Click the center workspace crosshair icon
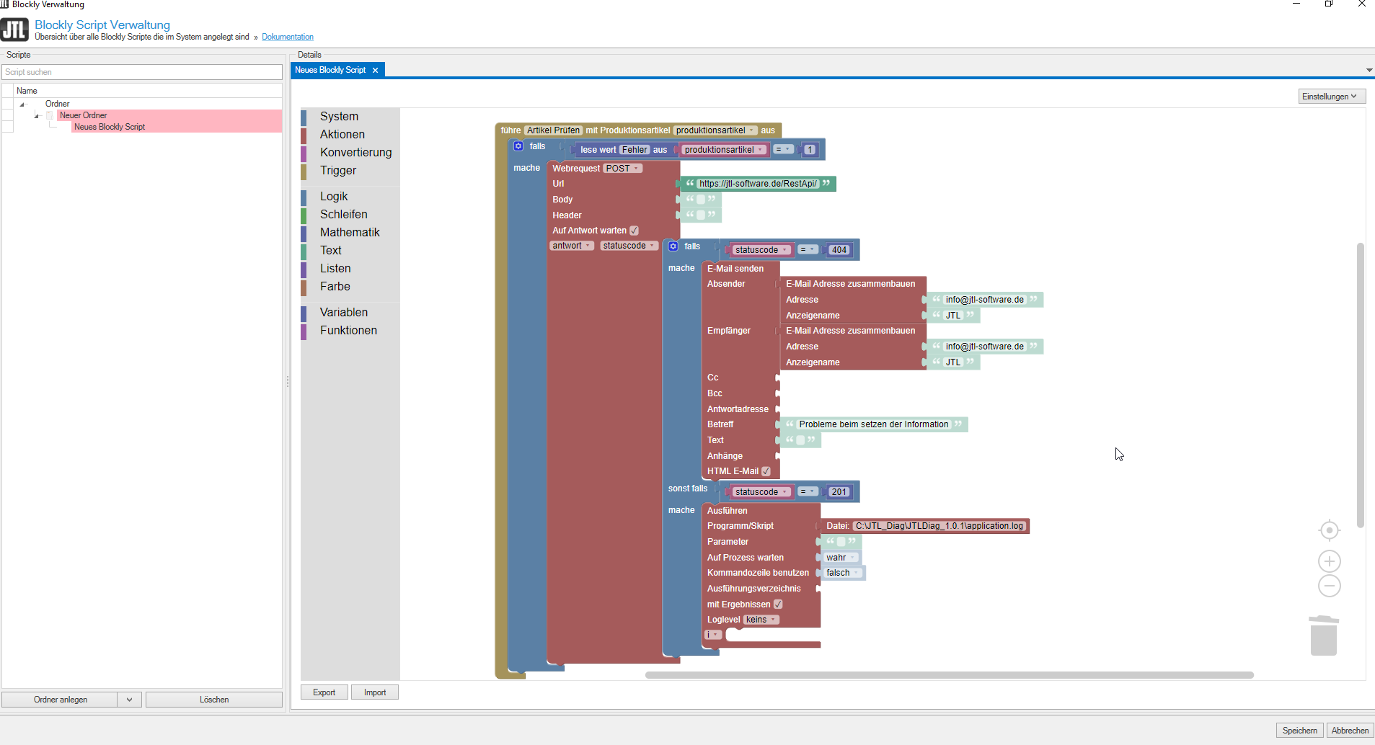1375x745 pixels. [1329, 530]
